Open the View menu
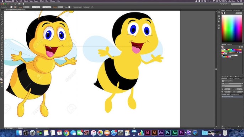Viewport: 244px width, 137px height. 47,1
